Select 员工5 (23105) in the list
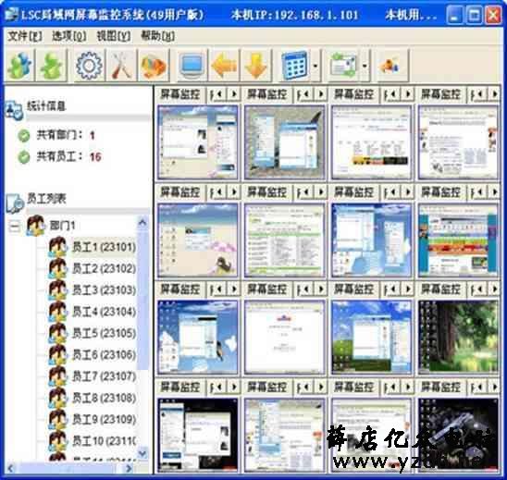This screenshot has width=507, height=480. (x=104, y=333)
